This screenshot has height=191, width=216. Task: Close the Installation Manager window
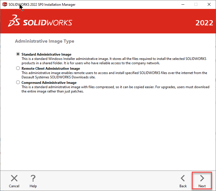tap(209, 4)
